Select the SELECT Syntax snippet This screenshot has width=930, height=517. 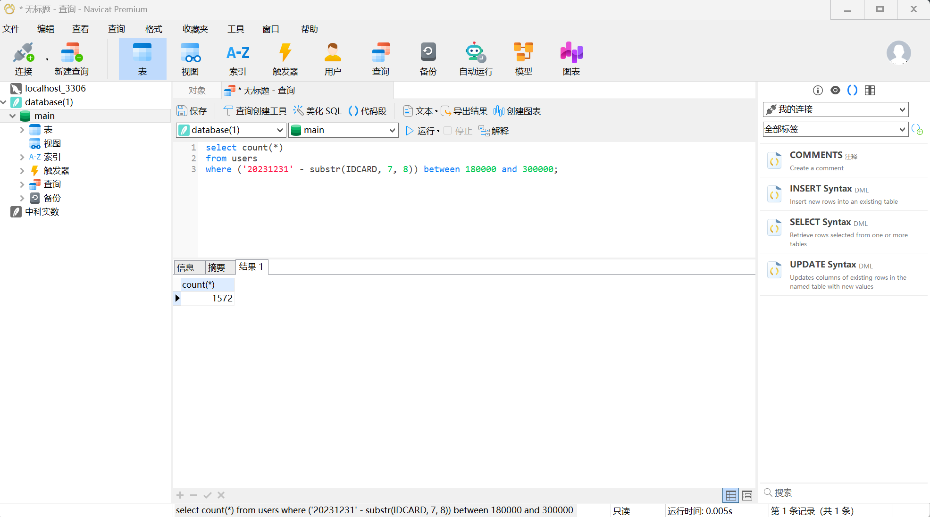[x=820, y=222]
